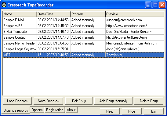The image size is (167, 116).
Task: Switch to the Organize records tab
Action: pos(16,110)
